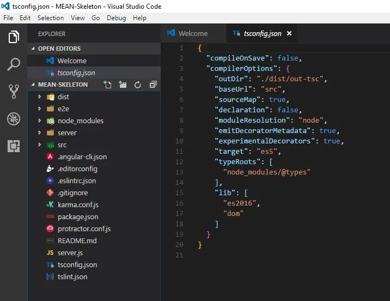Open protractor.conf.js from file tree
This screenshot has width=390, height=301.
(x=94, y=228)
